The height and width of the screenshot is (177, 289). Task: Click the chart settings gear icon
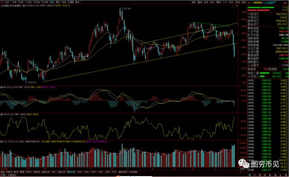click(x=233, y=6)
